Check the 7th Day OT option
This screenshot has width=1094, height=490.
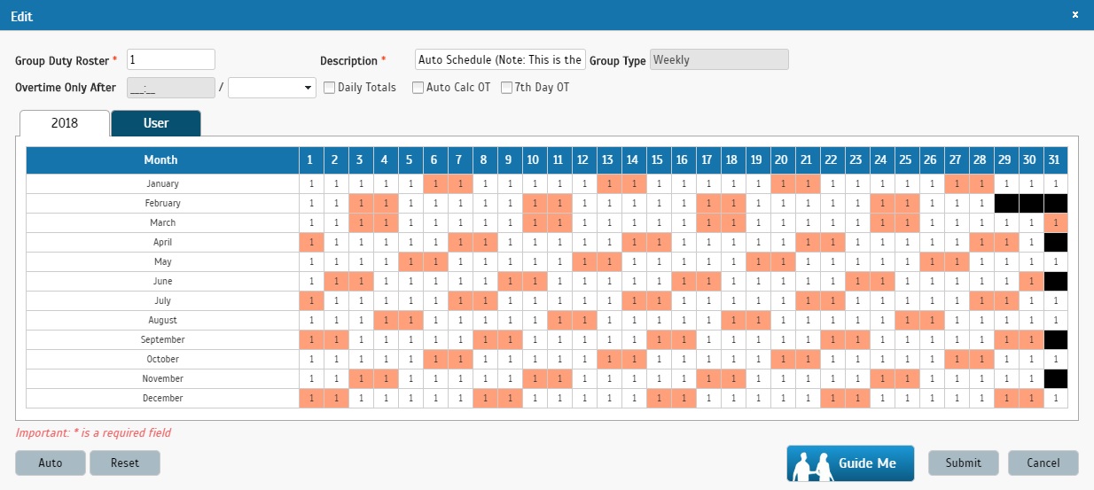(507, 88)
